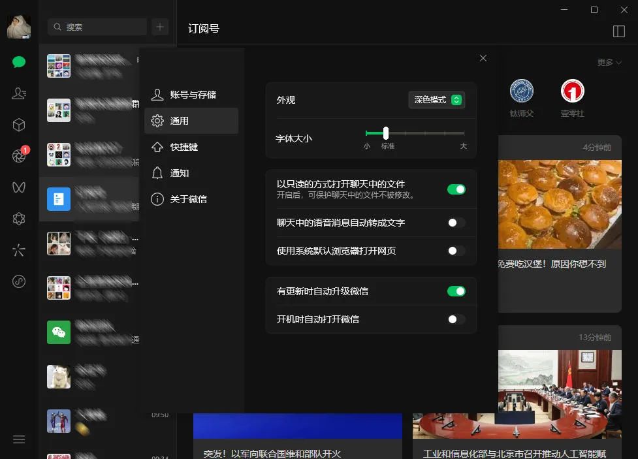The image size is (638, 459).
Task: Open article 免费吃汉堡！原因你想不到
Action: pyautogui.click(x=552, y=264)
